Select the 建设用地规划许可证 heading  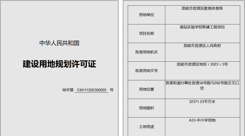(59, 64)
